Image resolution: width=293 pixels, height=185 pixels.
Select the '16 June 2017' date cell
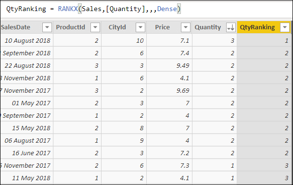[x=27, y=153]
